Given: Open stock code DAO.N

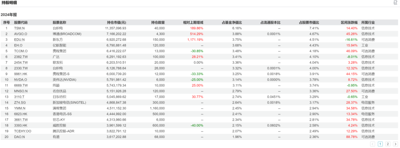Looking at the screenshot, I should tap(20, 137).
